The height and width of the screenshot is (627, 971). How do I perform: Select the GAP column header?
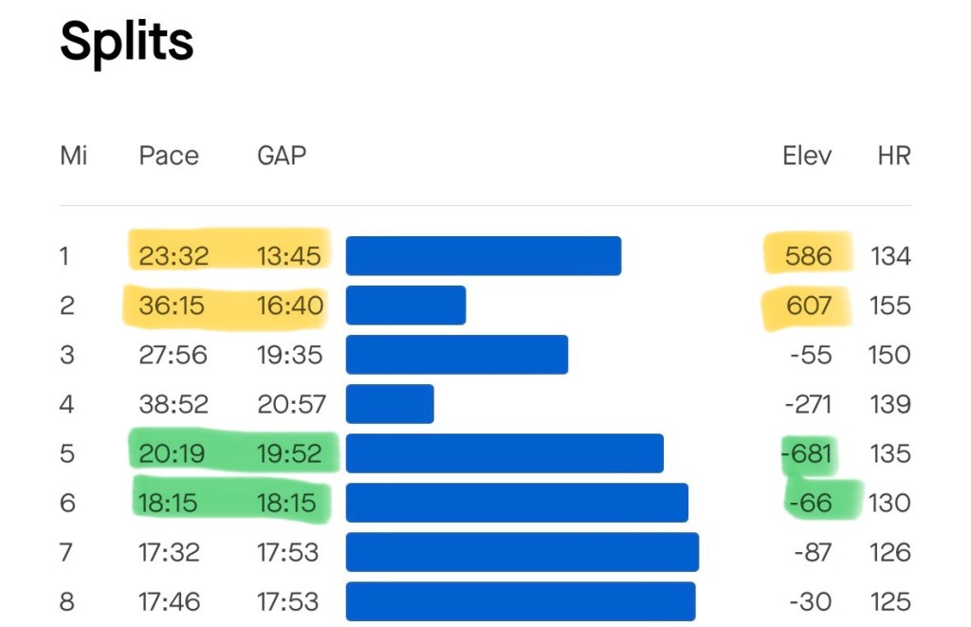pos(282,156)
